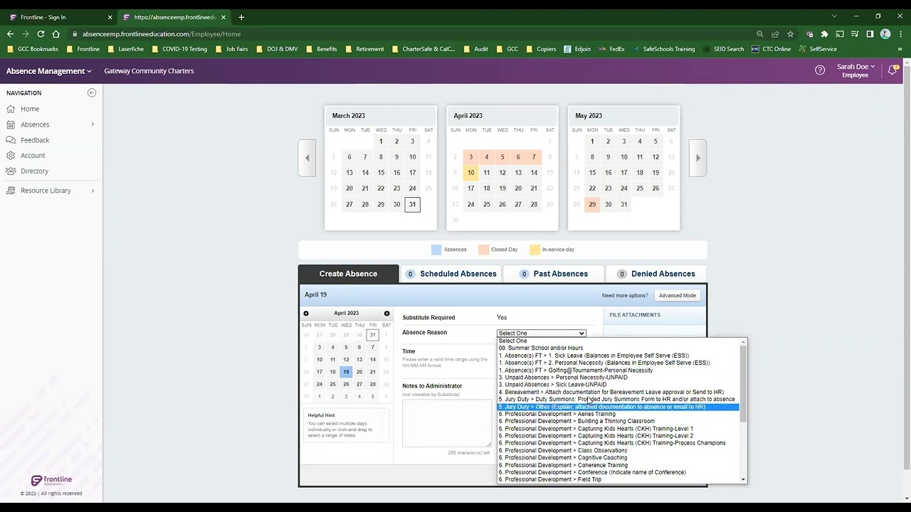The width and height of the screenshot is (911, 512).
Task: Select April 19 in mini calendar
Action: (346, 372)
